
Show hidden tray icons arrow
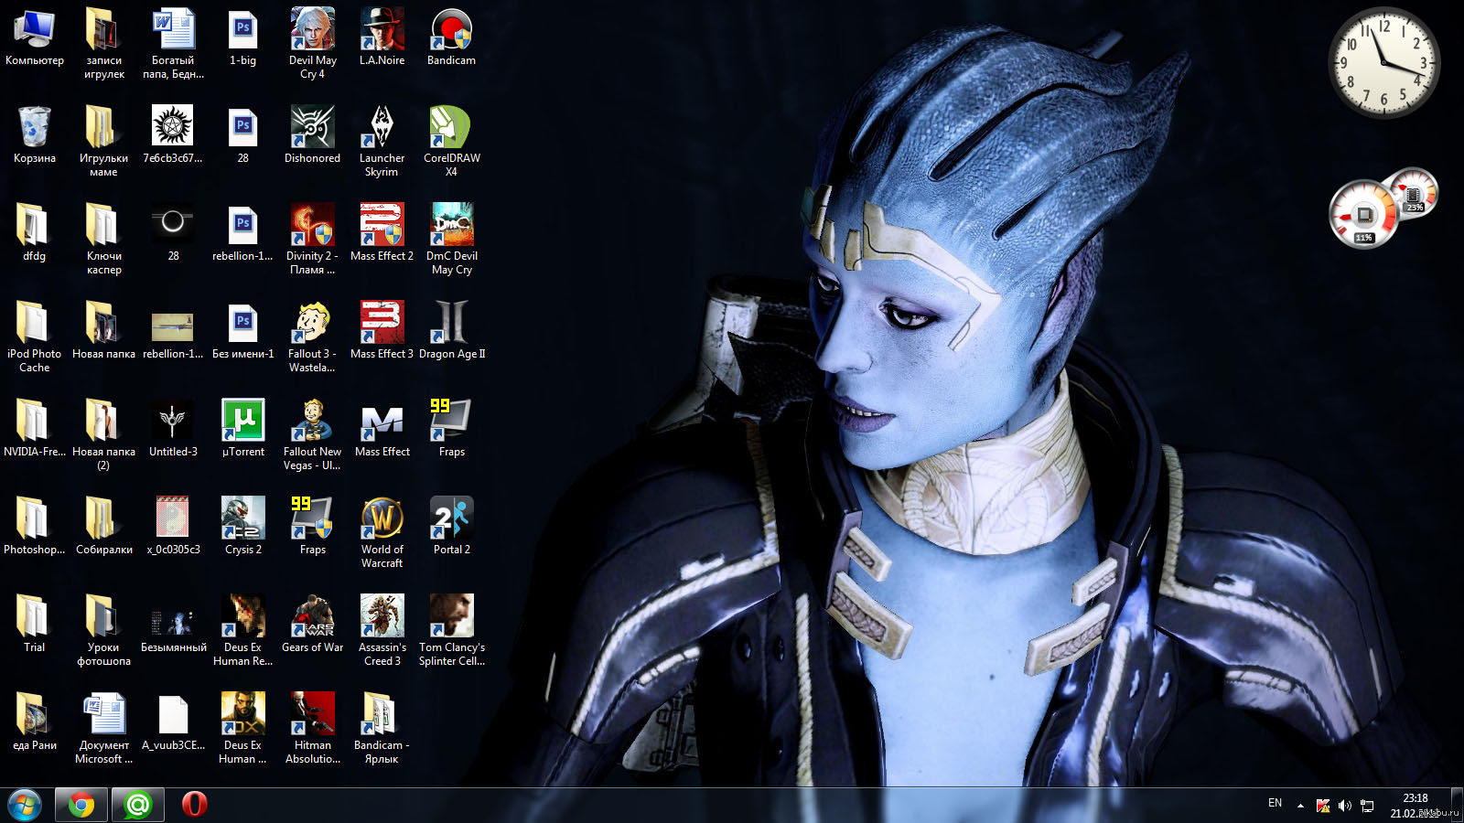click(x=1300, y=806)
